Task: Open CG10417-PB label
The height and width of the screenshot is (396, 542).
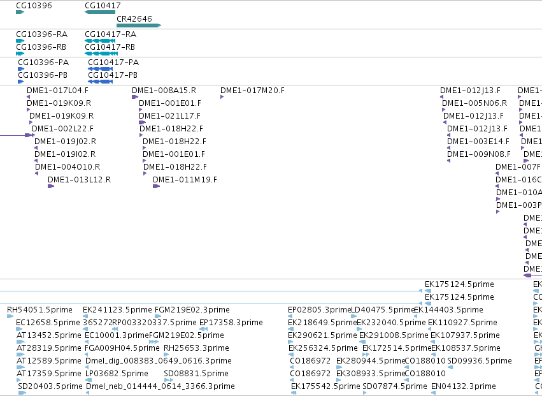Action: click(113, 75)
